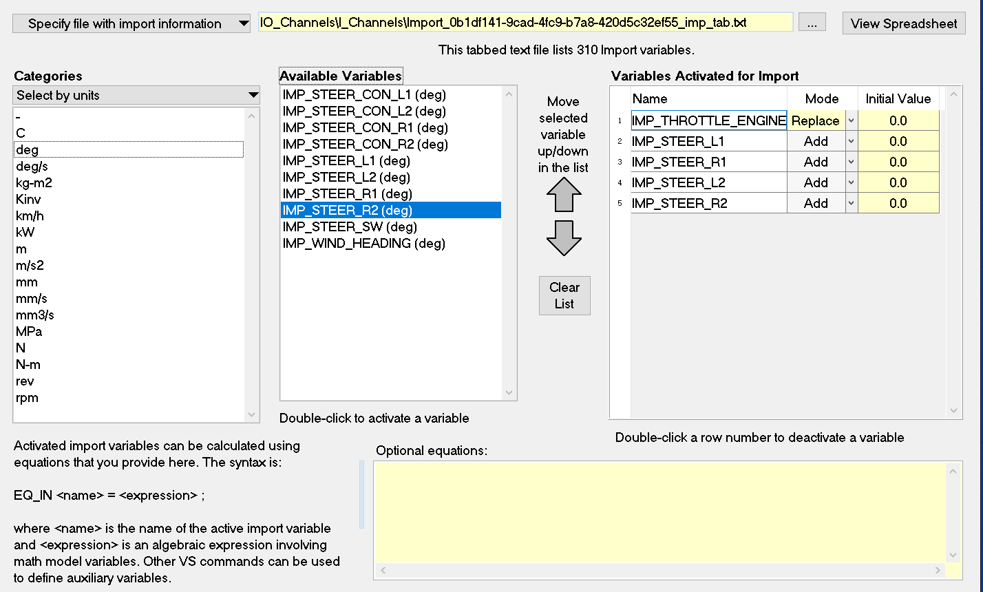Open Mode dropdown for IMP_THROTTLE_ENGINE row
The width and height of the screenshot is (983, 592).
851,120
